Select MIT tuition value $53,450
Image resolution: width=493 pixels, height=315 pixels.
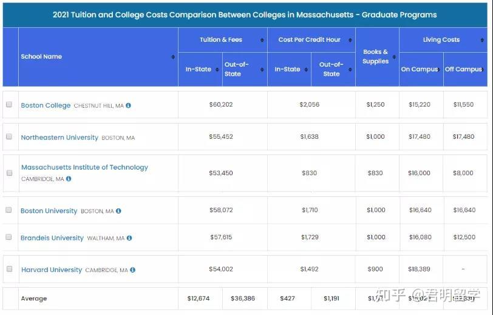(221, 173)
